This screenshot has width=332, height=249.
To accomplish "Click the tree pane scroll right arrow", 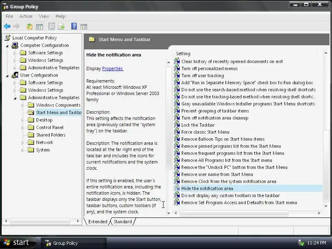I will [x=78, y=221].
